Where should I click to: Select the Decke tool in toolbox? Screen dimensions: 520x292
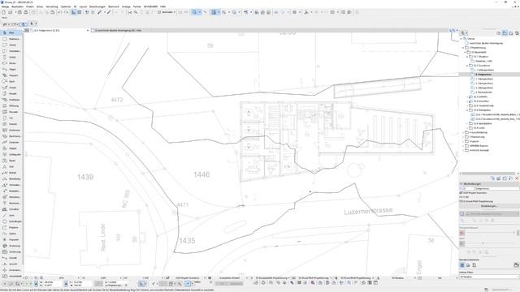[11, 63]
